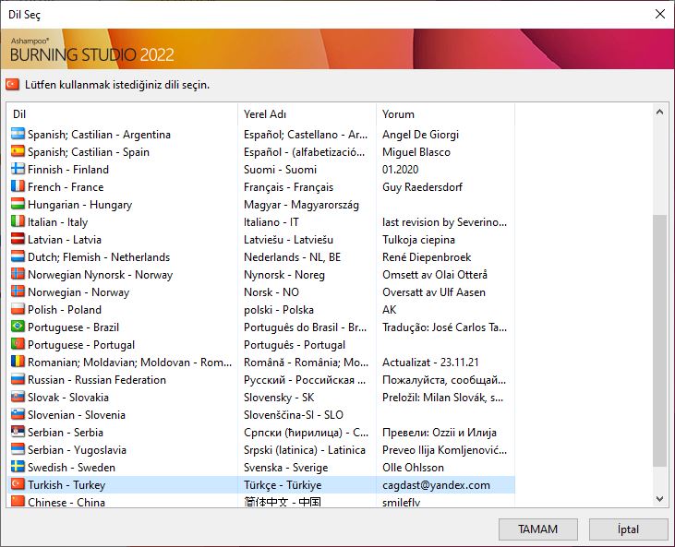Click the Portugal flag icon
The height and width of the screenshot is (547, 675).
(x=18, y=344)
